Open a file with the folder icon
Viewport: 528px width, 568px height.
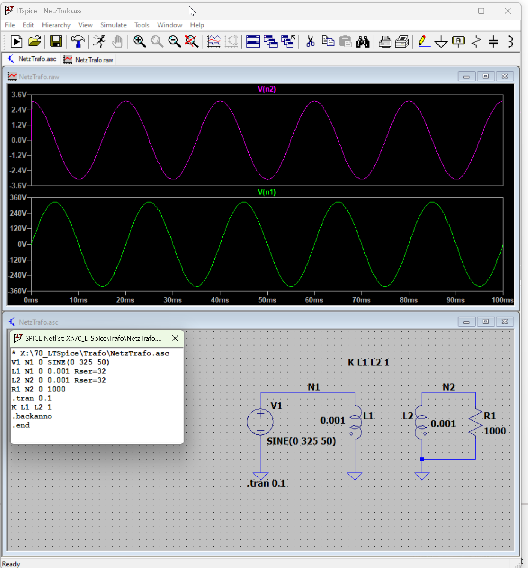point(35,41)
